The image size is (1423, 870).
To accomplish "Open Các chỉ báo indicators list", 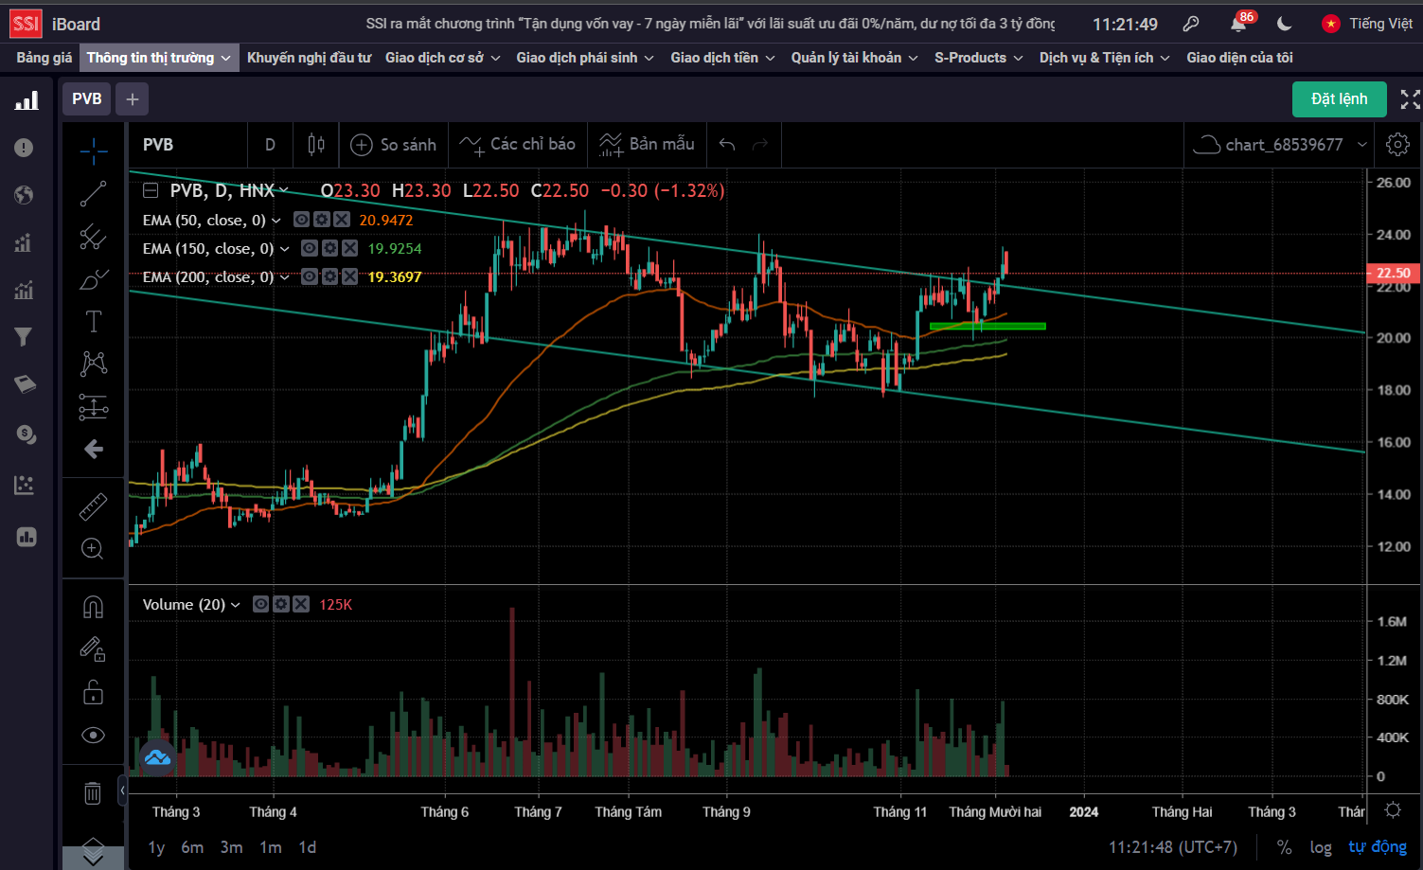I will tap(518, 145).
